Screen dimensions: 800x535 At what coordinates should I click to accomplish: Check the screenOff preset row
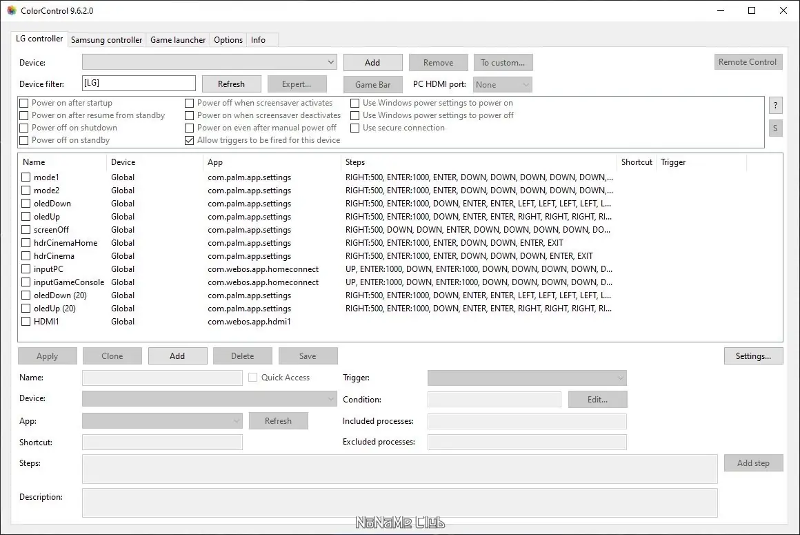(x=26, y=230)
